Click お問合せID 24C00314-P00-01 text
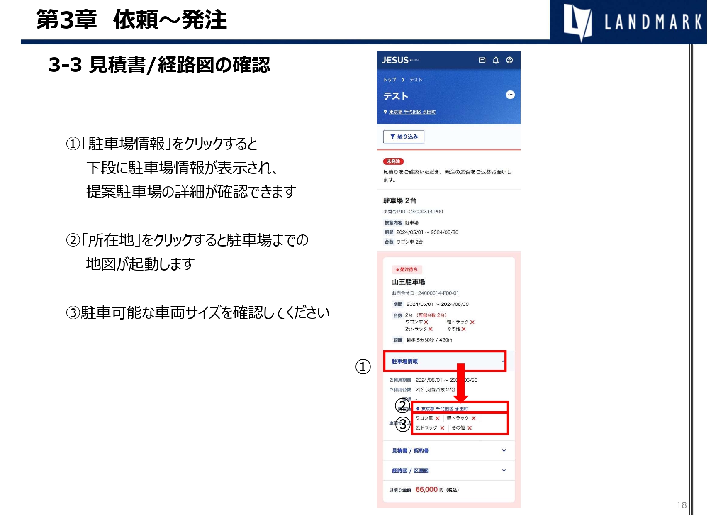Screen dimensions: 728x515 pos(425,293)
